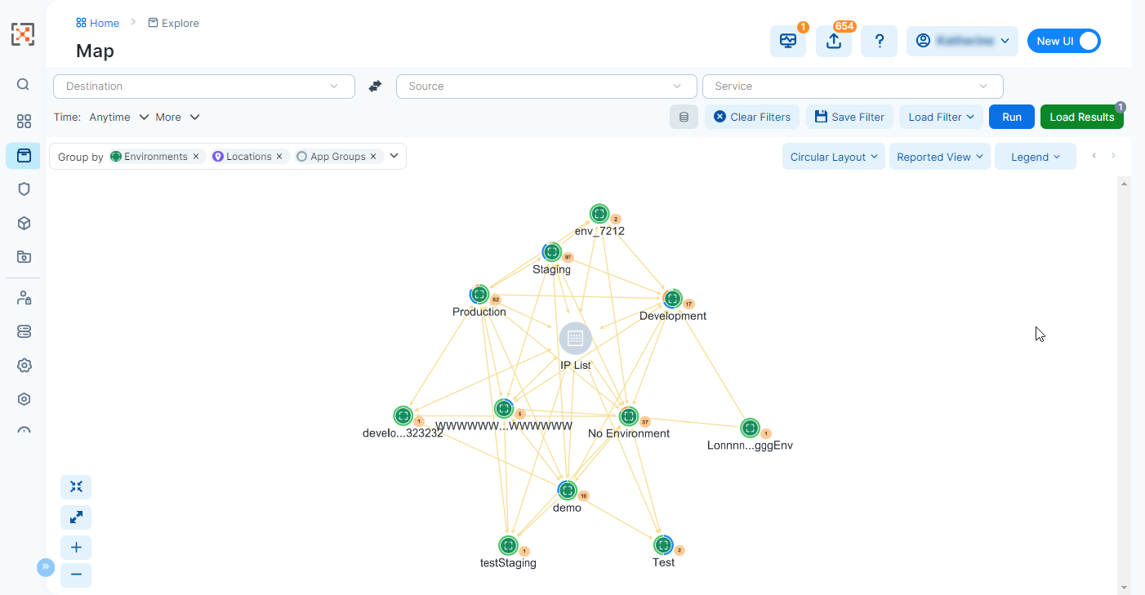1145x595 pixels.
Task: Zoom out the map with the minus button
Action: (x=76, y=575)
